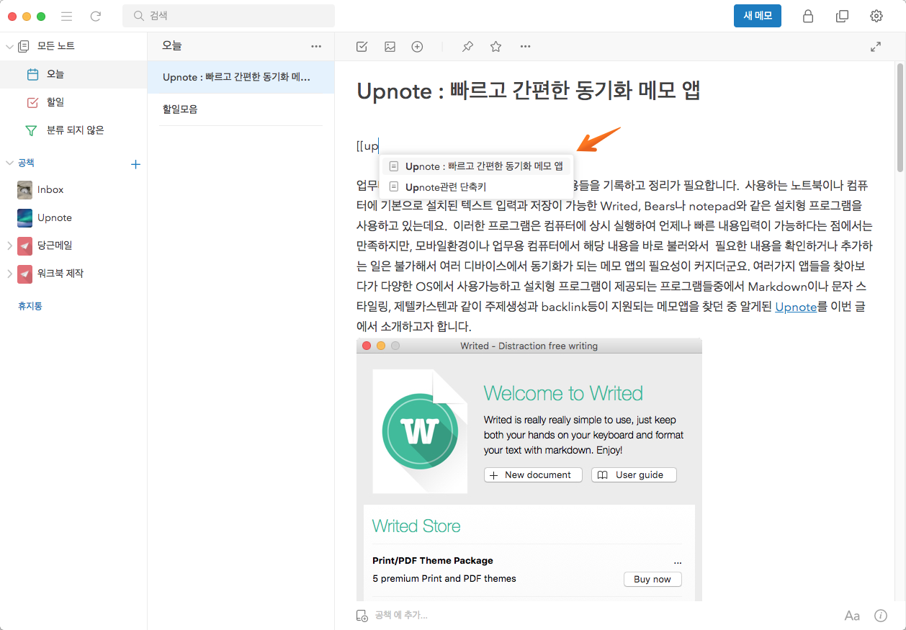The image size is (906, 630).
Task: Click New document button in Writed image
Action: point(533,475)
